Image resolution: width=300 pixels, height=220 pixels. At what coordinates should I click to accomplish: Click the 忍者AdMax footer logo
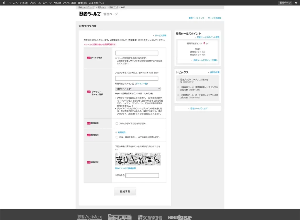[90, 217]
